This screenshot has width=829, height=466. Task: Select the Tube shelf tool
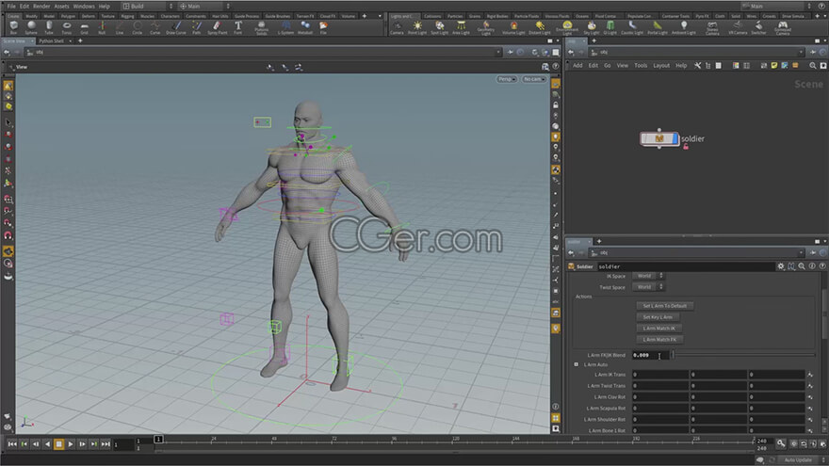[x=49, y=27]
